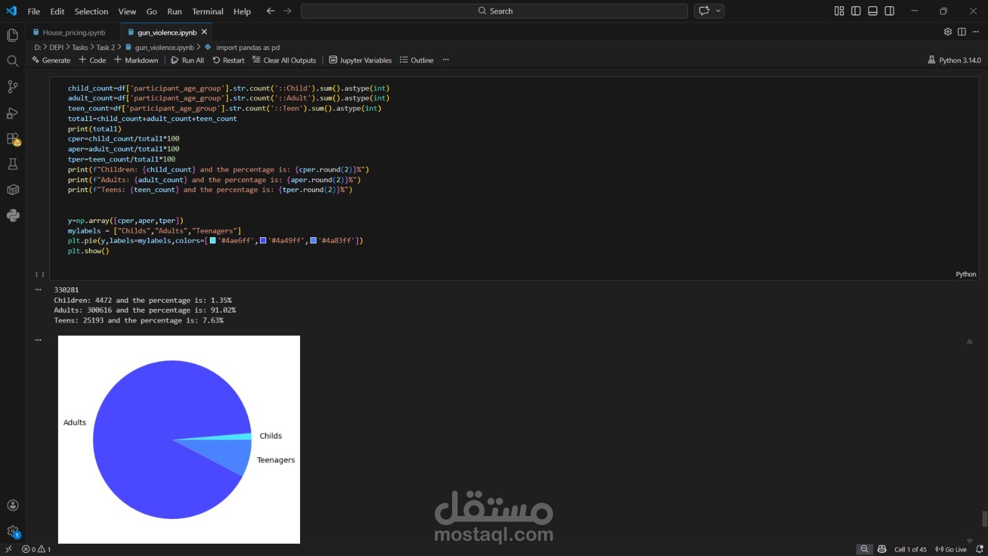Click the zoom magnifier in status bar
The width and height of the screenshot is (988, 556).
(865, 549)
